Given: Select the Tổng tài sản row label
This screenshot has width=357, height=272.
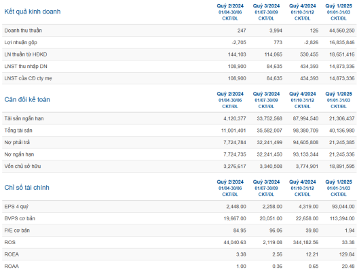Looking at the screenshot, I should pyautogui.click(x=18, y=131).
